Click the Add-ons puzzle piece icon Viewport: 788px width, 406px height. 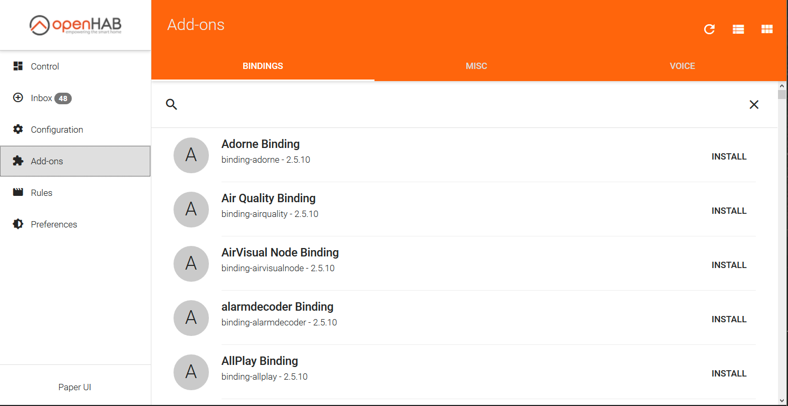18,161
